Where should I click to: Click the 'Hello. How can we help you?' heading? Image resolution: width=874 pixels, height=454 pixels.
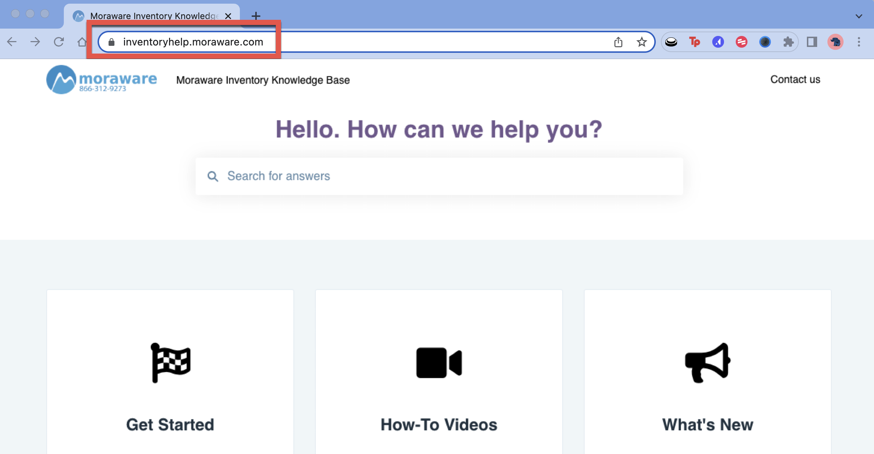[x=439, y=129]
